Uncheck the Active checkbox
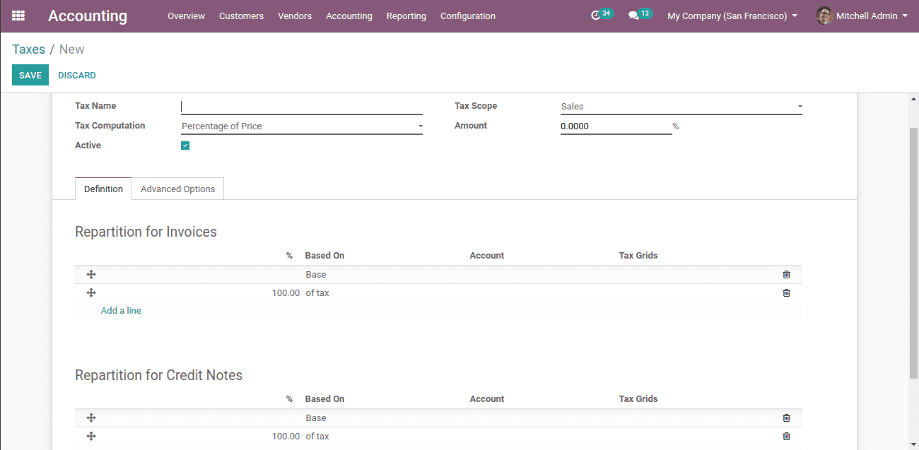919x450 pixels. pyautogui.click(x=185, y=146)
